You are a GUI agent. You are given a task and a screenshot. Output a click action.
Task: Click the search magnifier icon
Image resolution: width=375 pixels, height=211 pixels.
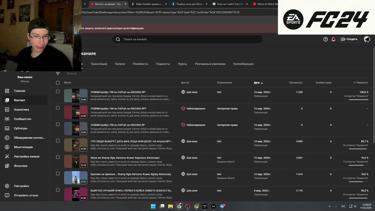click(118, 39)
